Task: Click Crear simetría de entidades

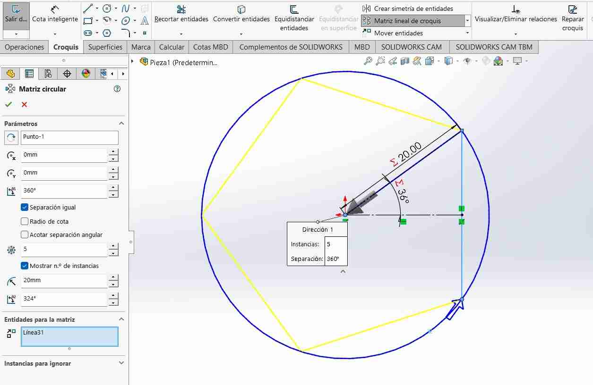Action: pyautogui.click(x=407, y=8)
